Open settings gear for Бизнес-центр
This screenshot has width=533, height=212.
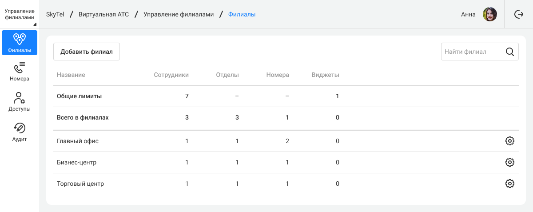[510, 162]
